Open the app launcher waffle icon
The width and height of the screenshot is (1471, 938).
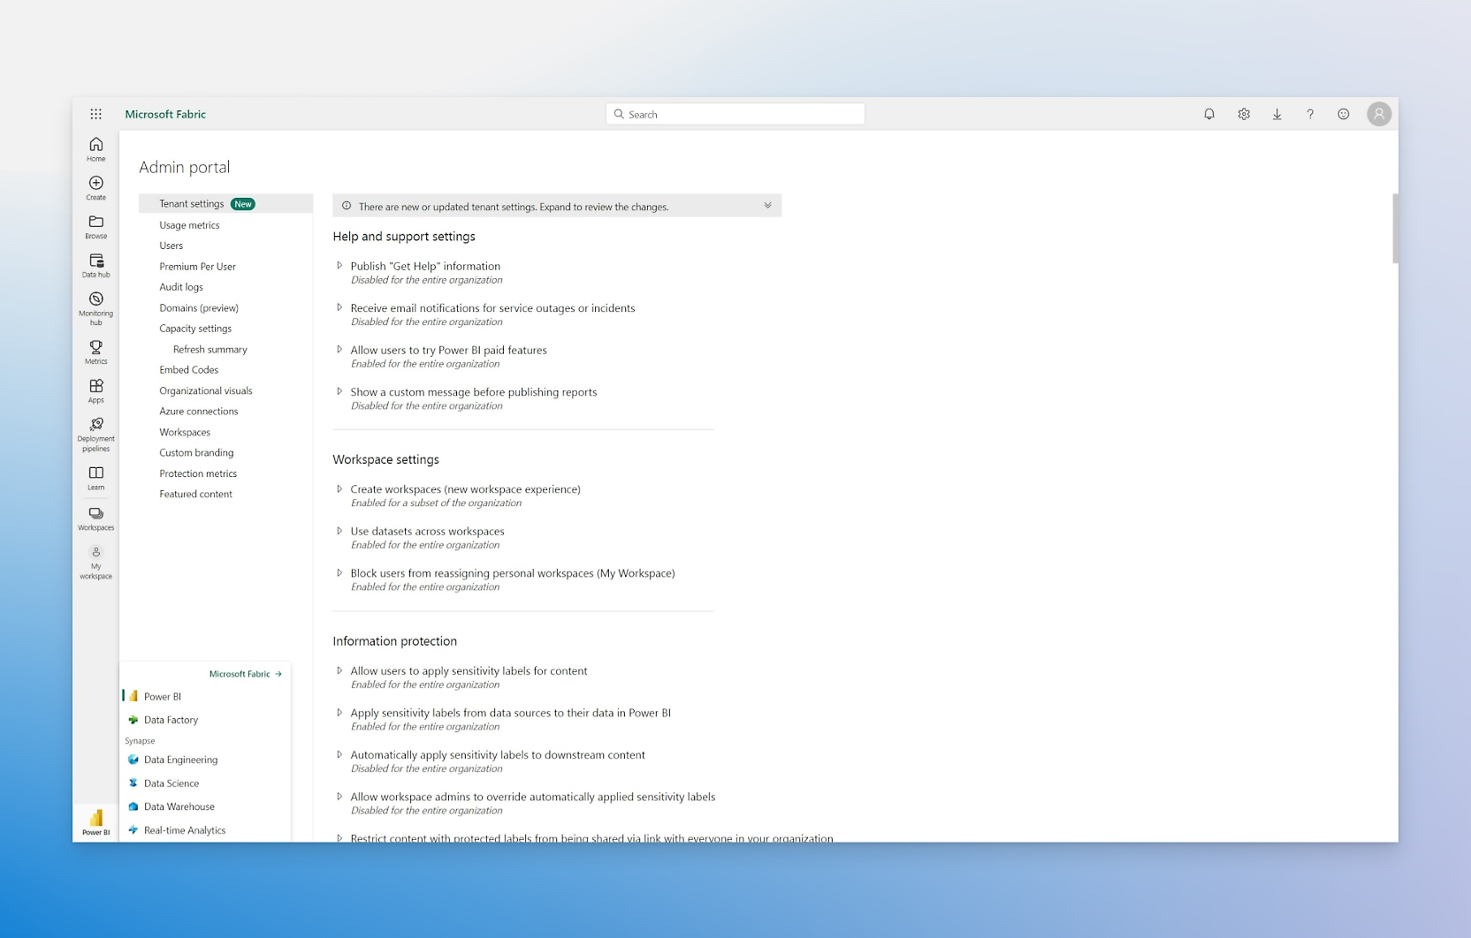pos(95,114)
